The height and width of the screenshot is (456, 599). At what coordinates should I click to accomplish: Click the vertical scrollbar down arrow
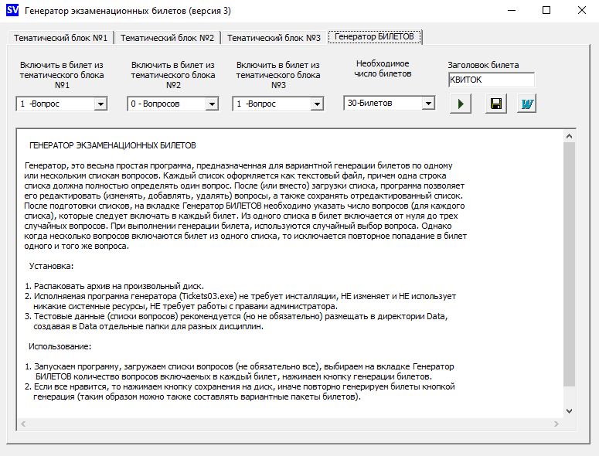pos(570,410)
